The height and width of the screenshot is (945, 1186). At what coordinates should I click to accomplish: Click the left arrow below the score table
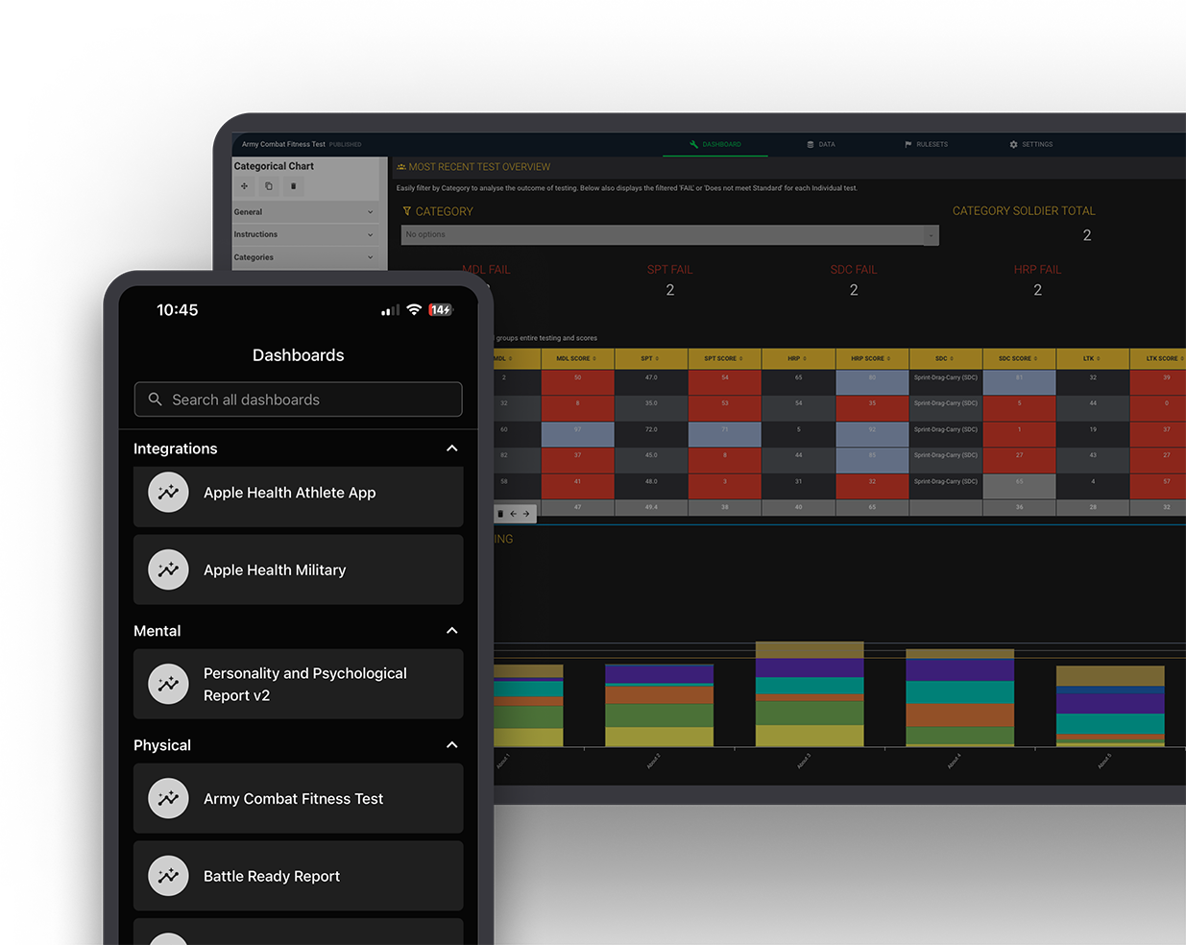pyautogui.click(x=513, y=514)
